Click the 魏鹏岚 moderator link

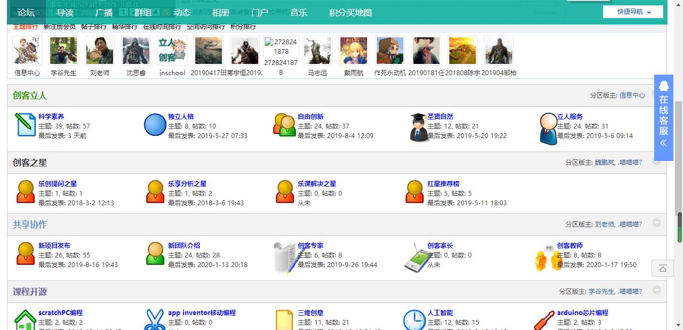click(x=605, y=163)
